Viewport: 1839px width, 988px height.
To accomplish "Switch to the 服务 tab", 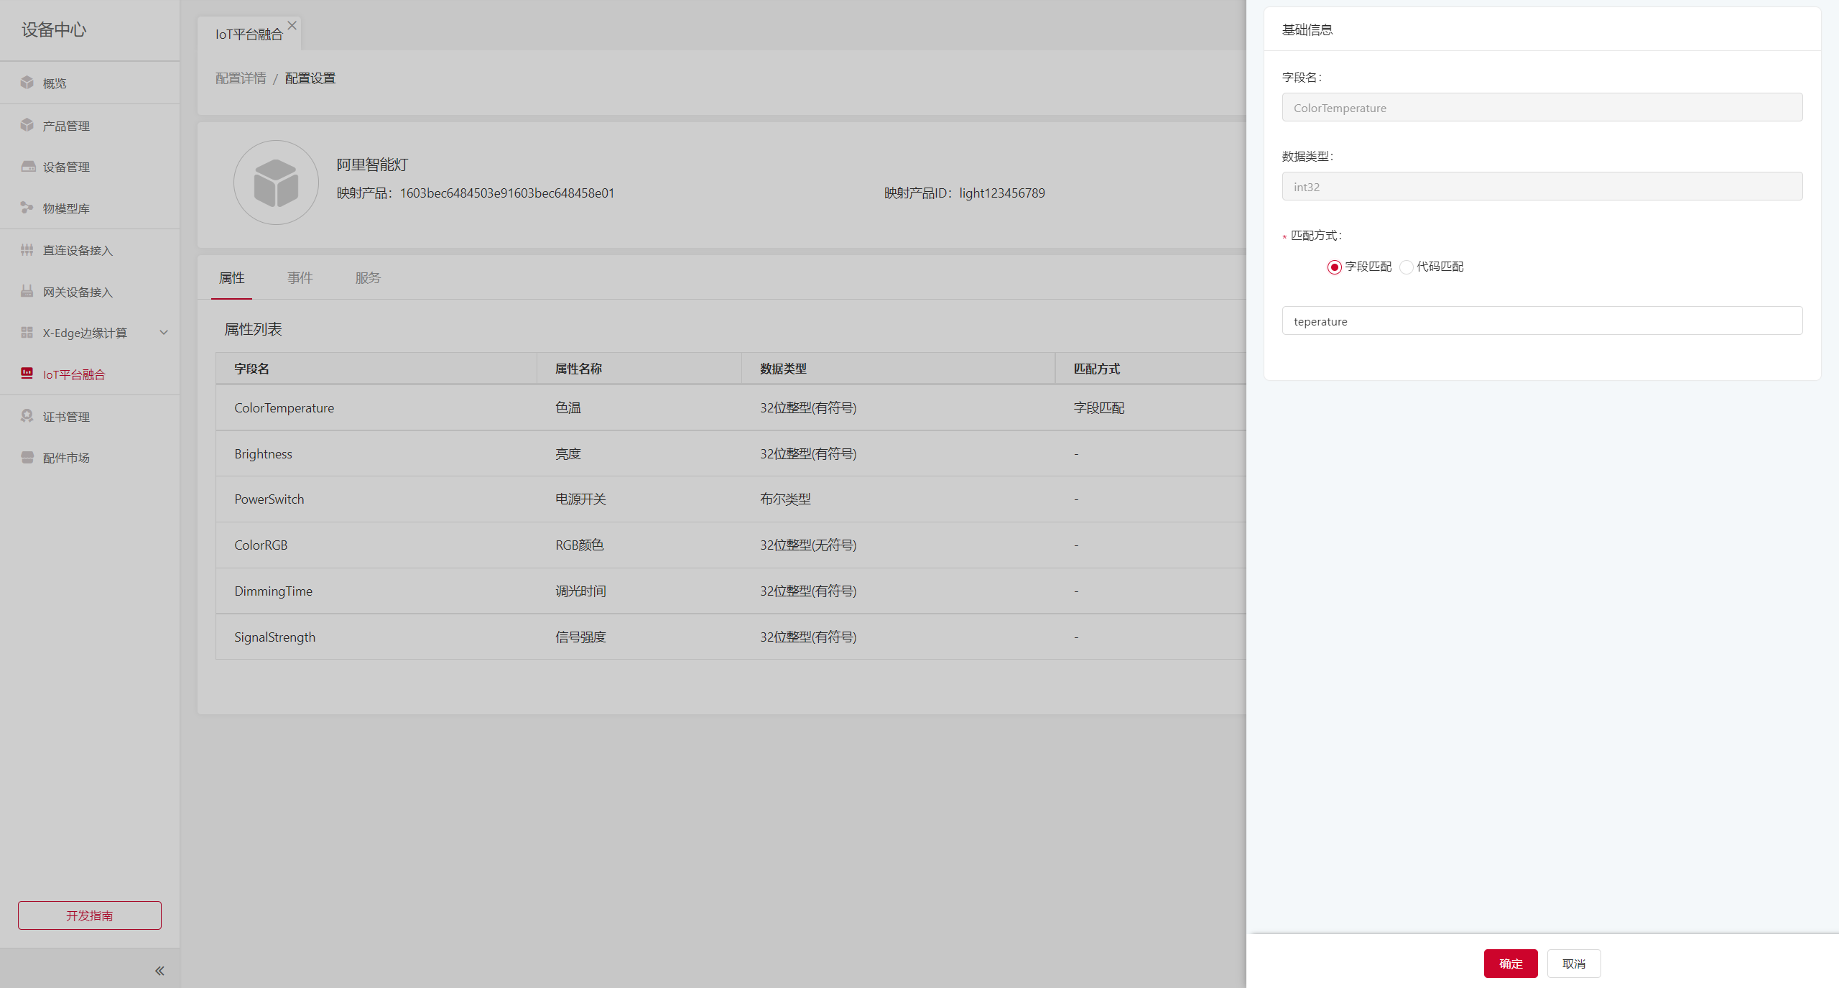I will (367, 278).
